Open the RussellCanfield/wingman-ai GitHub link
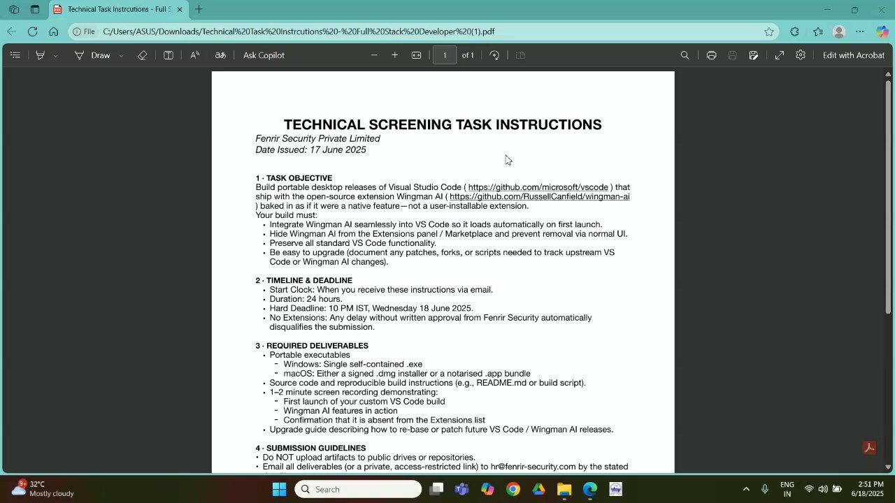The height and width of the screenshot is (503, 895). [x=539, y=196]
